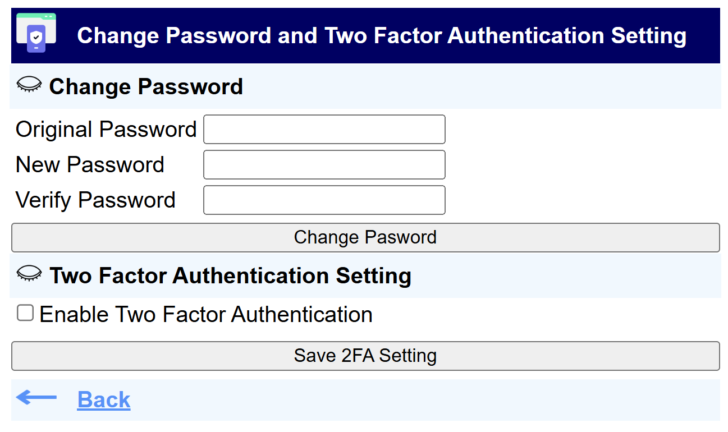Click into the New Password field
728x432 pixels.
click(x=324, y=165)
